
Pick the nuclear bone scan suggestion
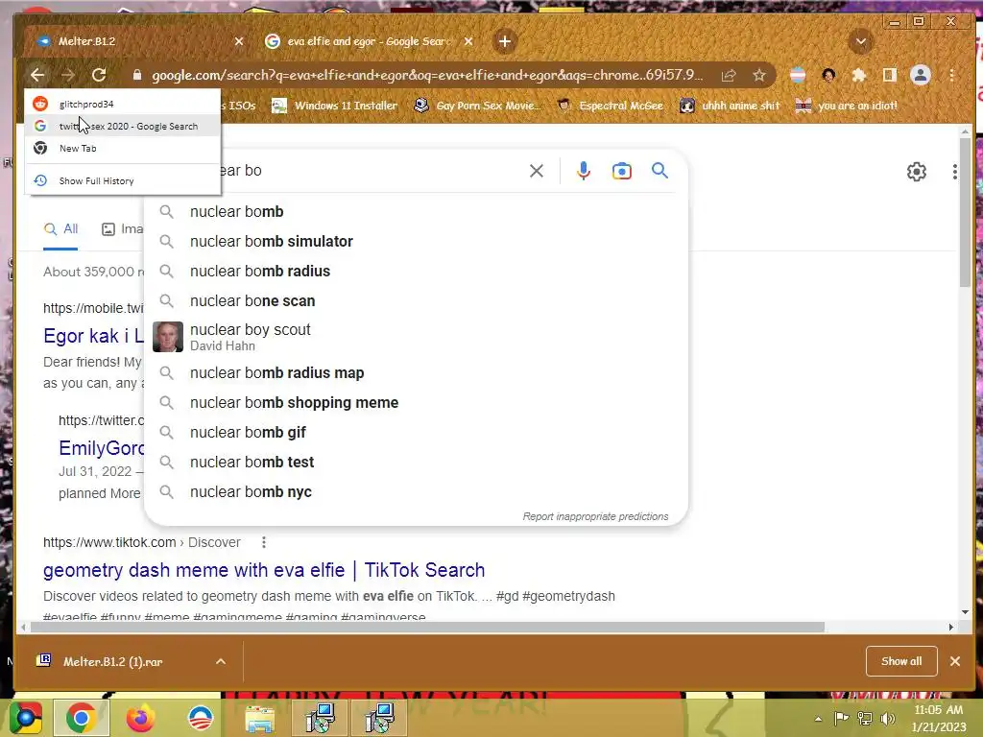[417, 300]
